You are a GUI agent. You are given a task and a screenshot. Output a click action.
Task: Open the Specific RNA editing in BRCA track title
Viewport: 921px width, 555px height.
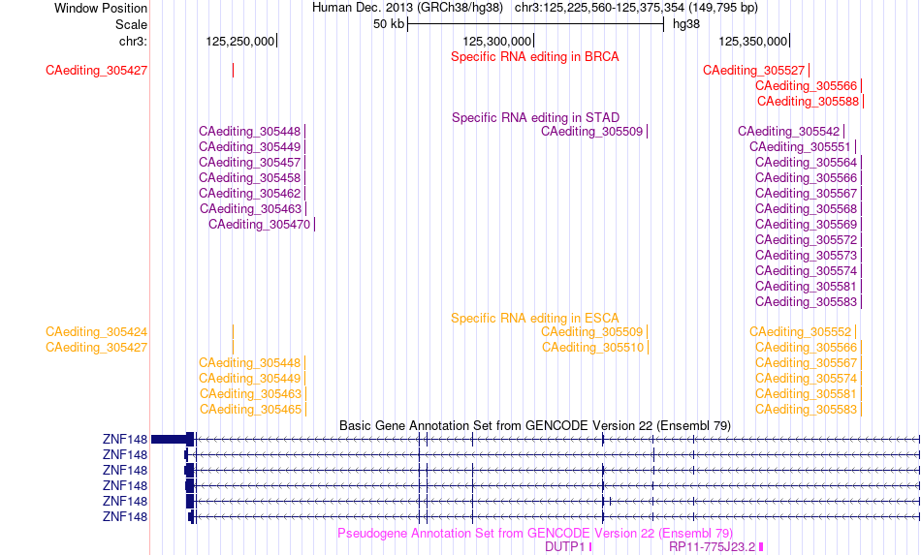click(x=534, y=57)
